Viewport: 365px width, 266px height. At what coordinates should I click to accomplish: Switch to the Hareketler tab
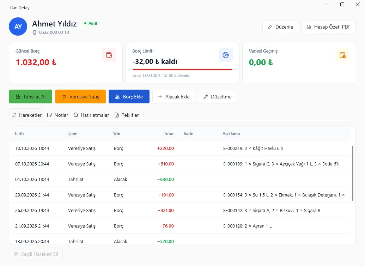(26, 115)
